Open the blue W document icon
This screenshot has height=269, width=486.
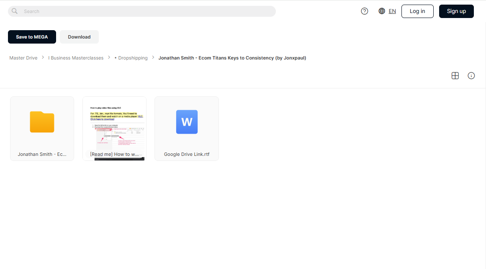(187, 122)
